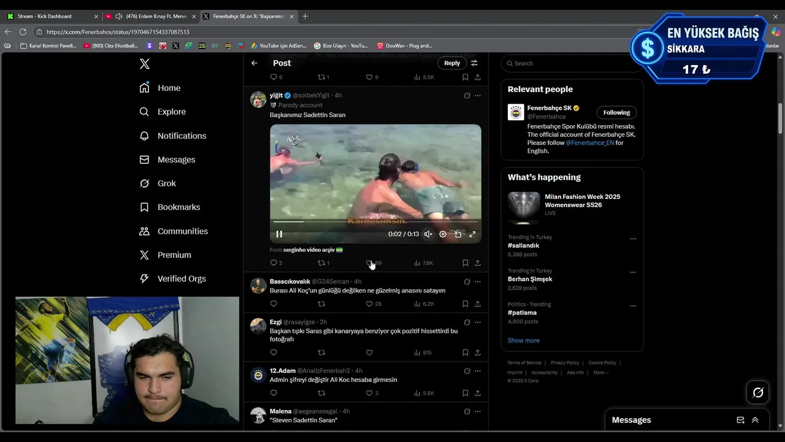
Task: Open a new browser tab
Action: (x=305, y=16)
